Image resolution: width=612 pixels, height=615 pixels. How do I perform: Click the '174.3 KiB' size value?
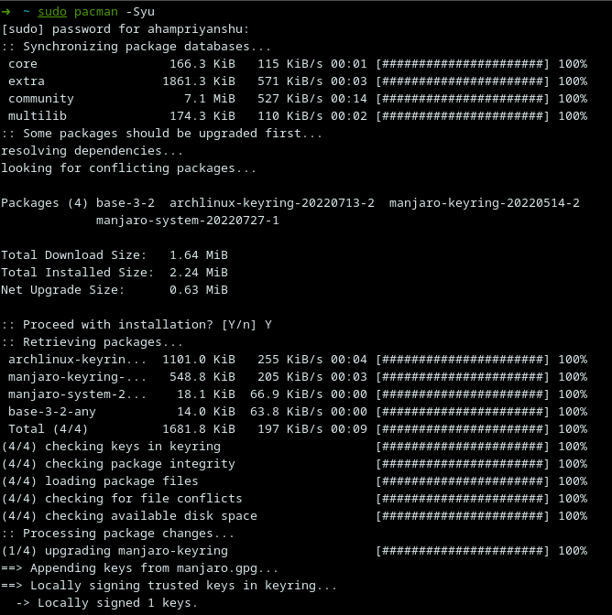point(202,116)
